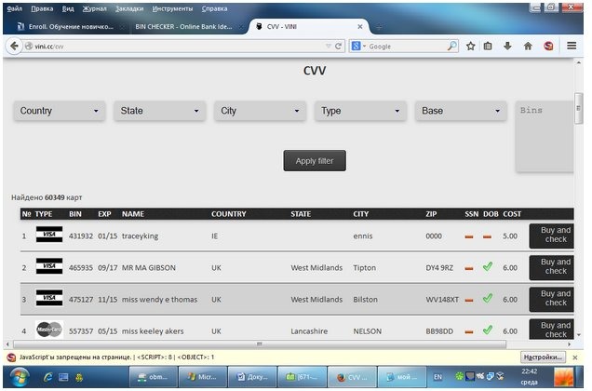Open the downloads arrow icon
This screenshot has height=391, width=592.
(507, 47)
